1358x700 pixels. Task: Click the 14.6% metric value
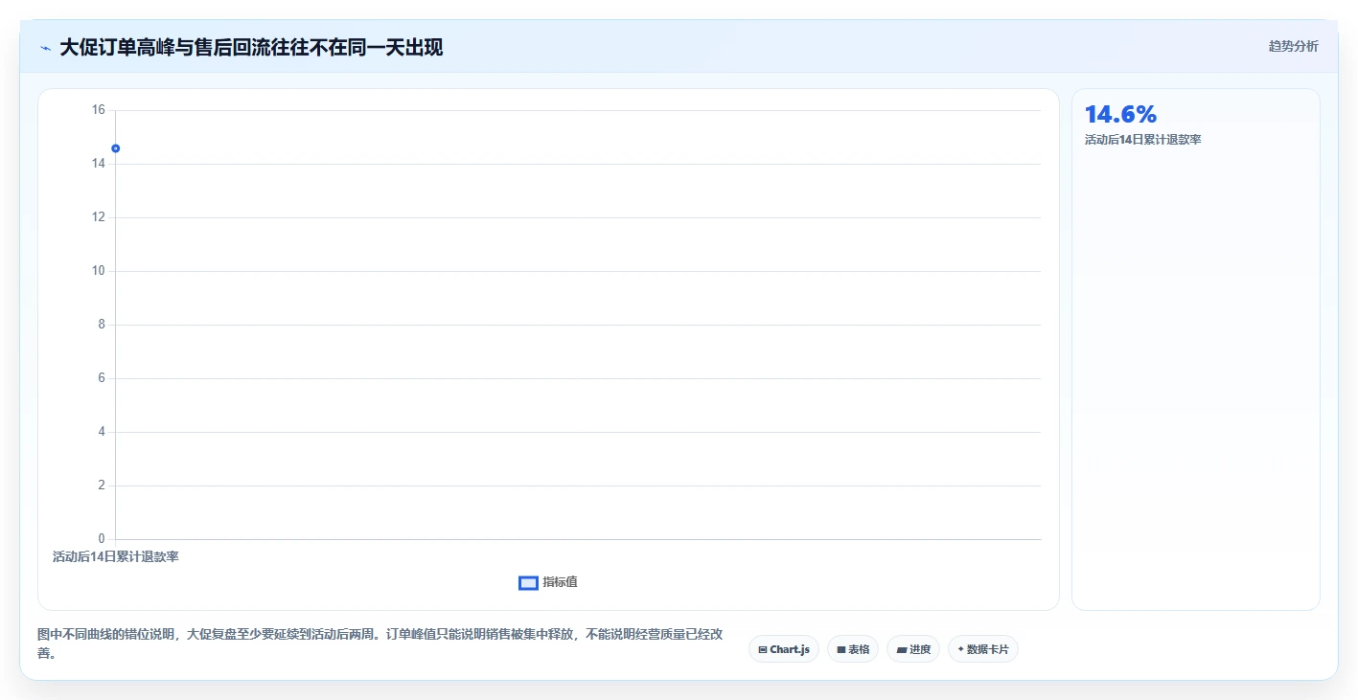pos(1120,114)
